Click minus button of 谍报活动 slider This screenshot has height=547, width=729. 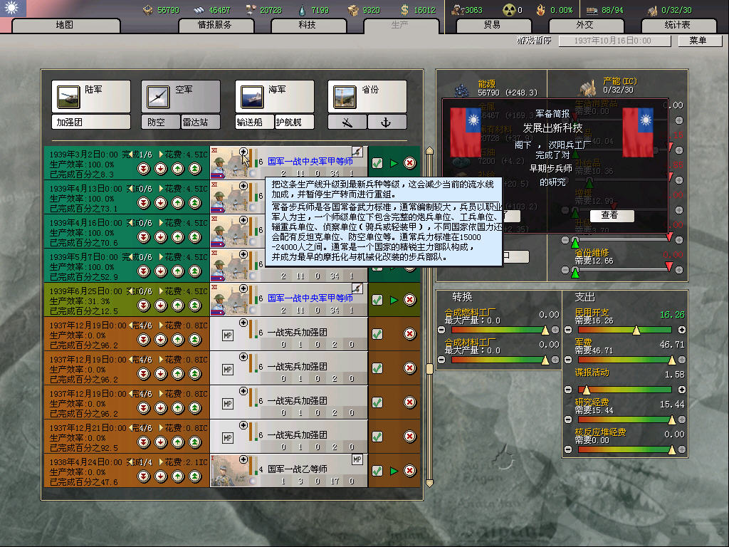click(x=568, y=390)
